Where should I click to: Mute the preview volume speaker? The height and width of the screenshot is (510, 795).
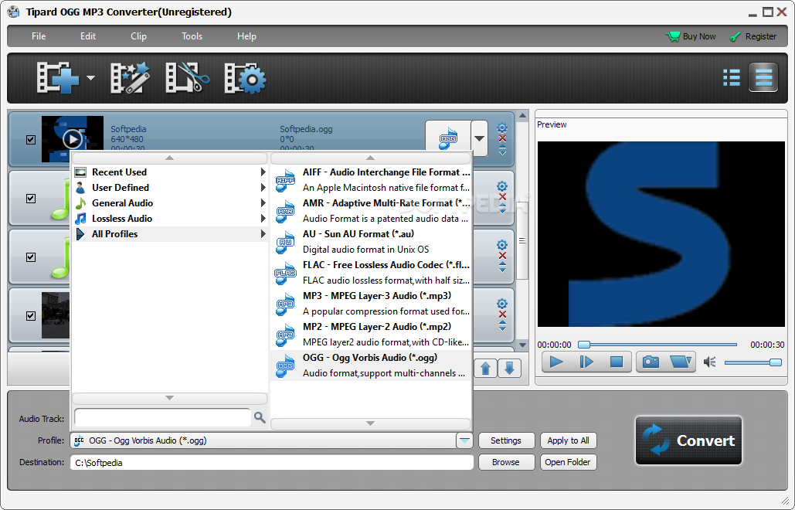pyautogui.click(x=709, y=362)
